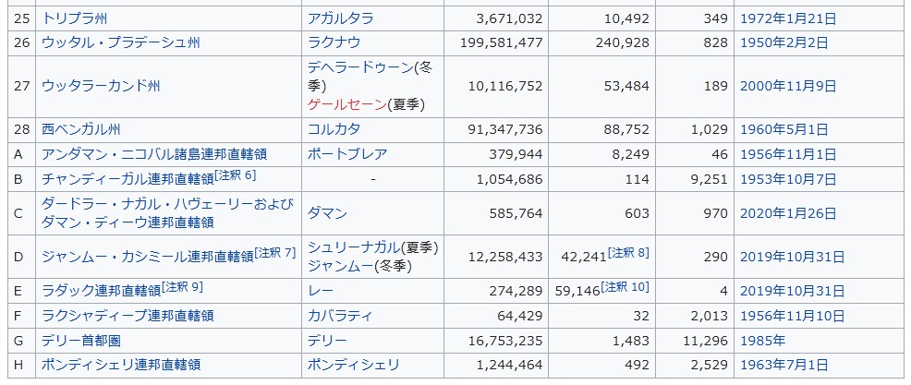The image size is (911, 385).
Task: Click the チャンディーガル連邦直轄領 link
Action: 128,179
